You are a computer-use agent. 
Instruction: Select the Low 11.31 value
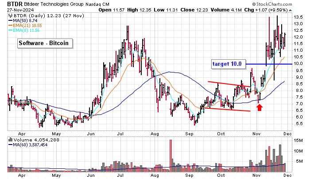(166, 10)
